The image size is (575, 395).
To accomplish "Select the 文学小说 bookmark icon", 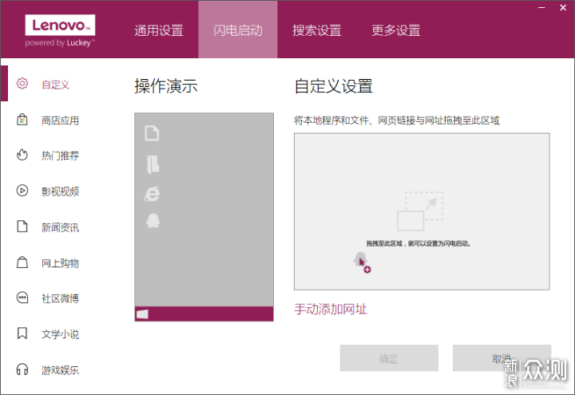I will click(22, 334).
